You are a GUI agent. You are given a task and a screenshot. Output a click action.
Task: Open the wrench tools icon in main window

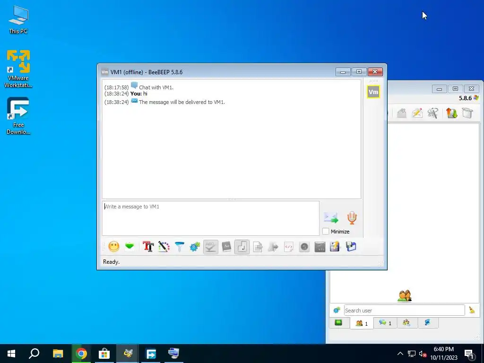click(x=433, y=113)
